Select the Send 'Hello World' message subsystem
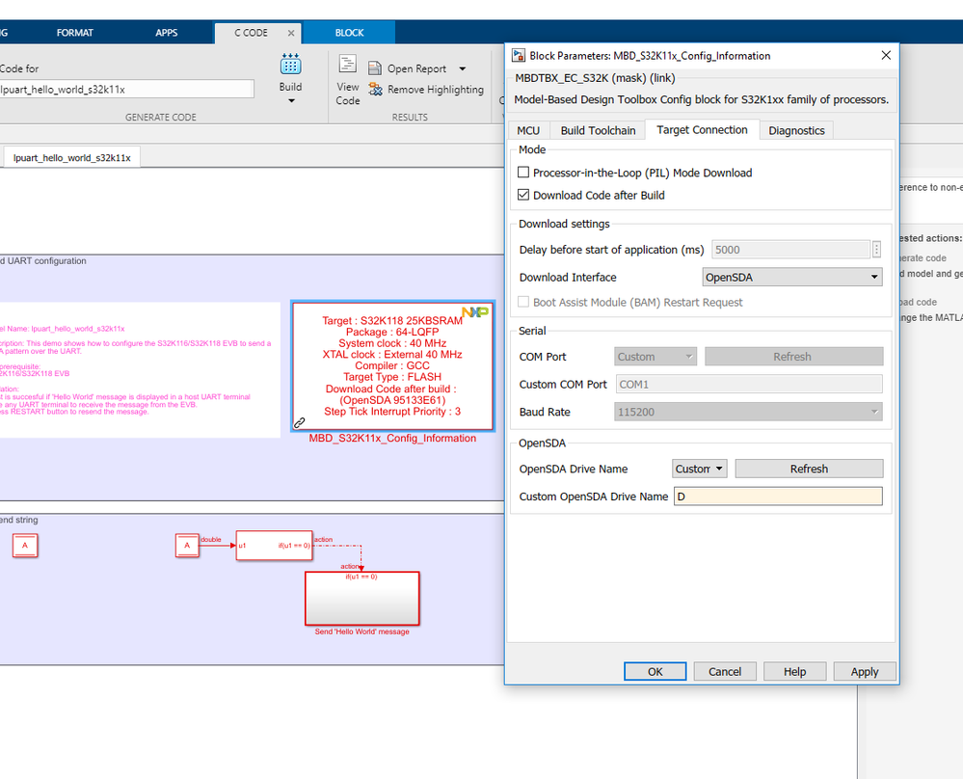 coord(362,599)
